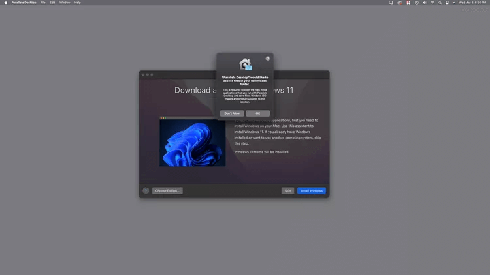This screenshot has width=490, height=275.
Task: Open the Window menu
Action: point(65,3)
